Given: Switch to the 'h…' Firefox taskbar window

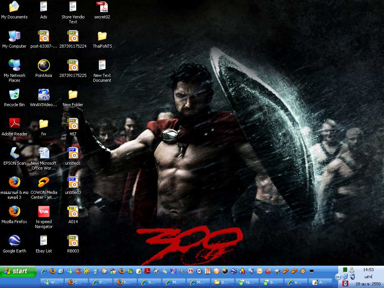Looking at the screenshot, I should tap(125, 283).
